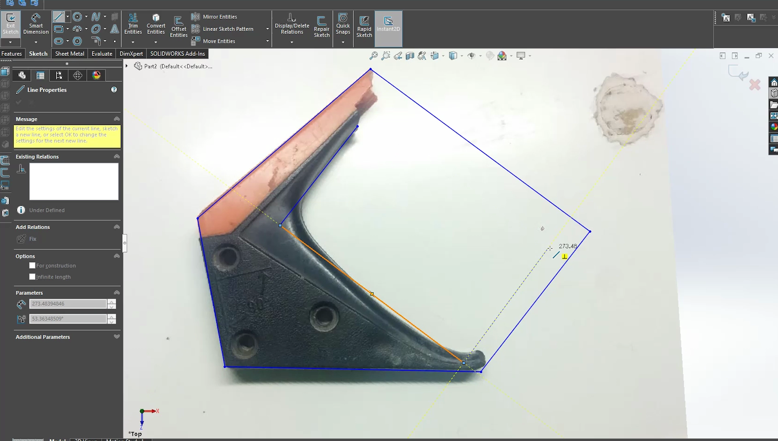Select the Corner Rectangle tool
The height and width of the screenshot is (441, 778).
[x=58, y=29]
